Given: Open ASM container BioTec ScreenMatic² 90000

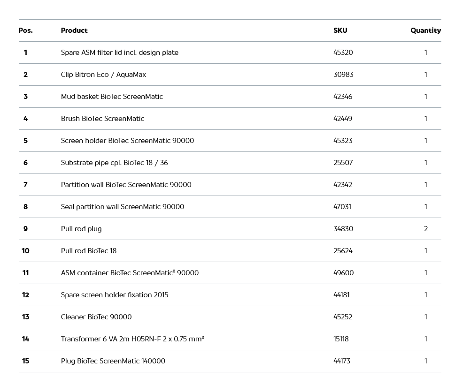Looking at the screenshot, I should 130,273.
